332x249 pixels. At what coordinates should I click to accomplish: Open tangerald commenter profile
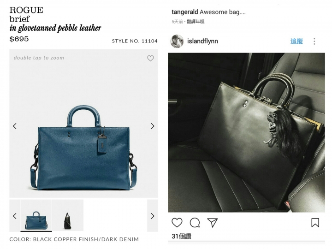pyautogui.click(x=184, y=12)
